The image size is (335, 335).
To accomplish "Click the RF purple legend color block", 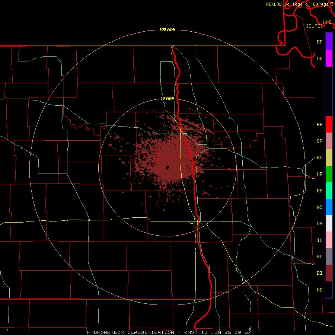I will pyautogui.click(x=329, y=42).
